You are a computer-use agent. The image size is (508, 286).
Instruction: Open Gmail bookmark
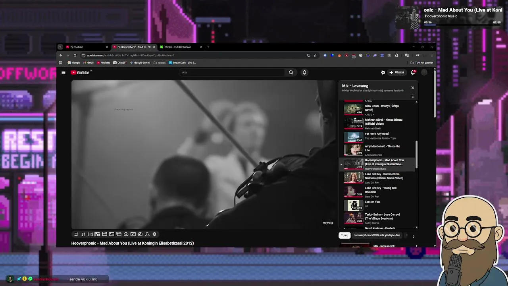click(x=89, y=62)
